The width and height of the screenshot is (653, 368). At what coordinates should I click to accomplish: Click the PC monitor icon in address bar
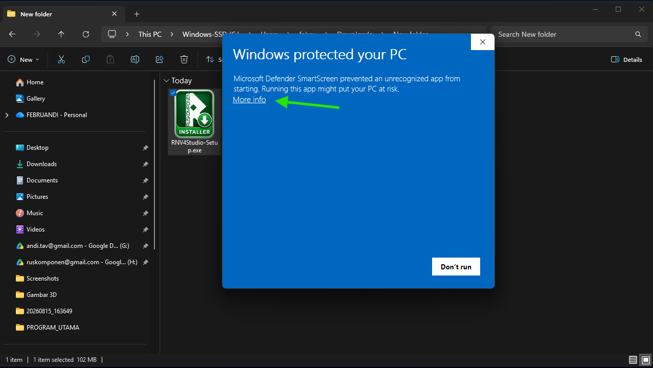point(112,34)
